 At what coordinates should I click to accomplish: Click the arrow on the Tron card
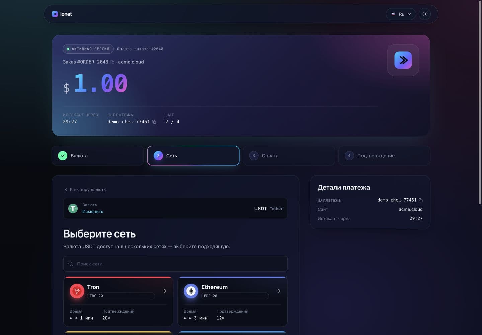[x=164, y=291]
